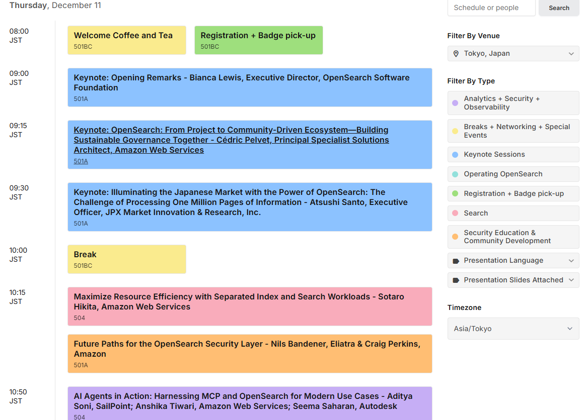584x420 pixels.
Task: Expand the venue dropdown chevron arrow
Action: [571, 54]
